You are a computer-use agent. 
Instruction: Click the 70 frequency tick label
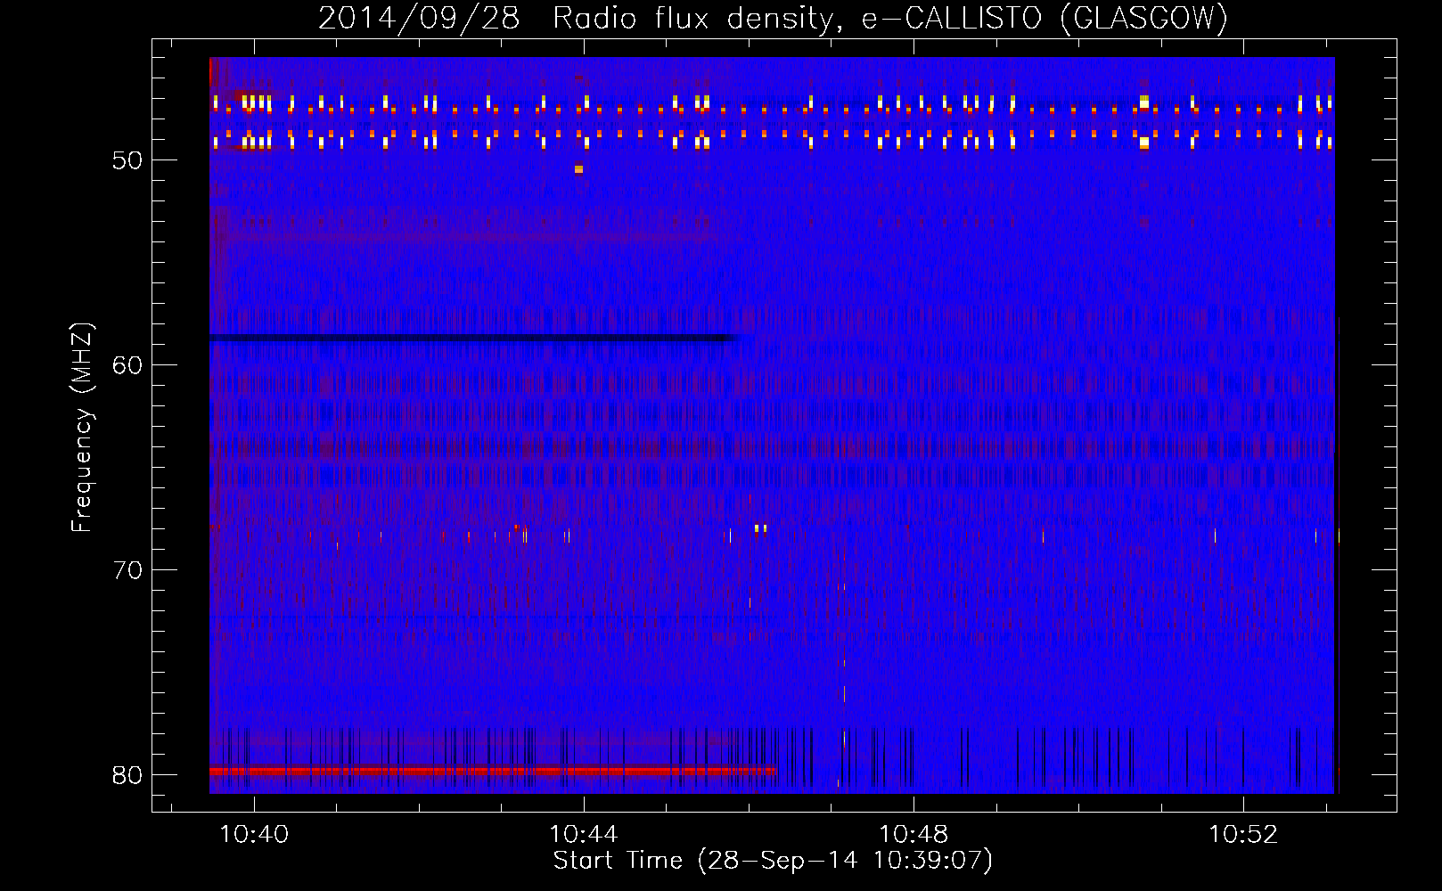click(127, 570)
